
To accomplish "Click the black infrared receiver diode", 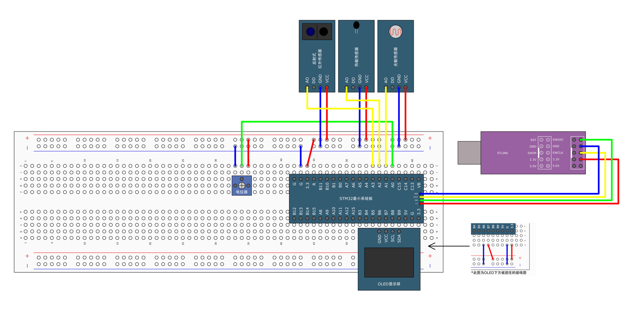I will coord(324,32).
